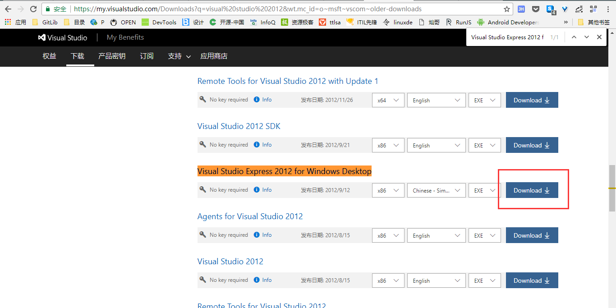Open the Remote Tools with Update 1 title link
This screenshot has height=308, width=616.
click(x=288, y=81)
